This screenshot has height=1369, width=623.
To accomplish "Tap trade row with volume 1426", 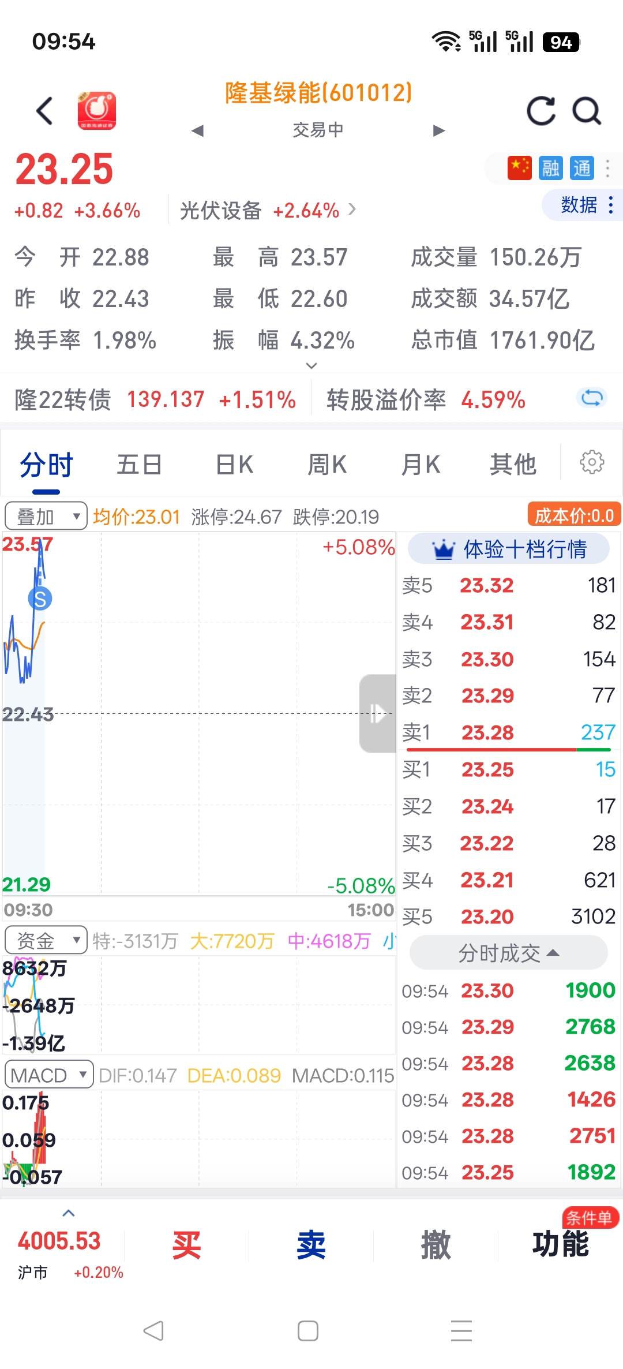I will (x=509, y=1099).
